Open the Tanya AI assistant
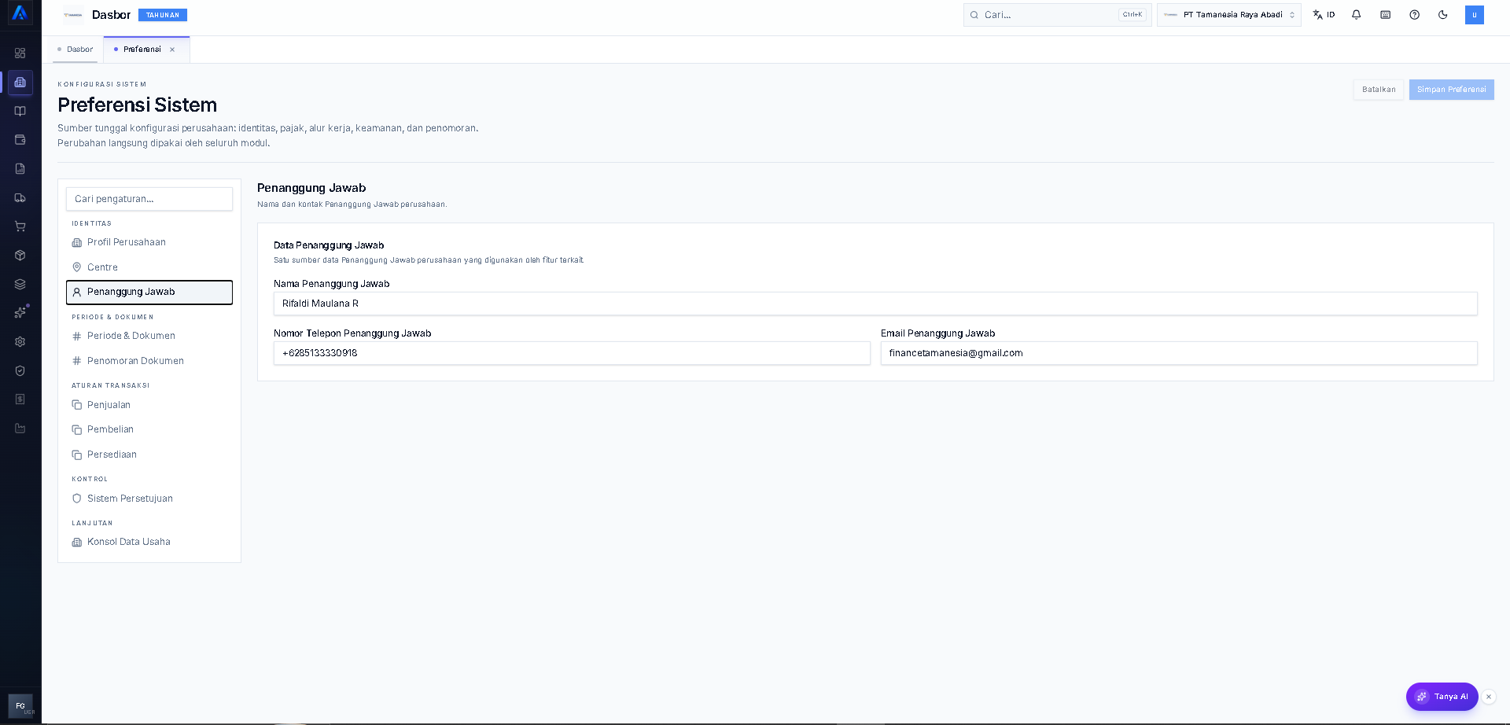The height and width of the screenshot is (725, 1510). pos(1442,697)
